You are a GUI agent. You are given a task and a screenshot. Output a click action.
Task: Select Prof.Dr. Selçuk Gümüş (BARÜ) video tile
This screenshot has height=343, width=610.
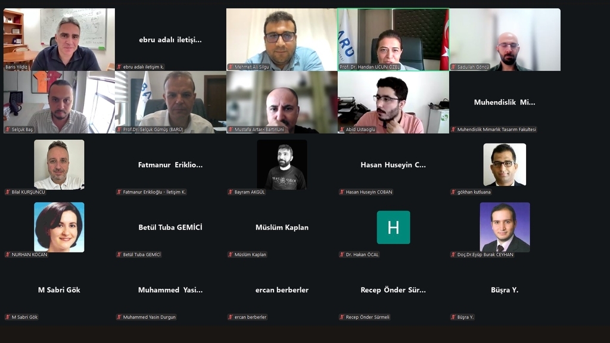[170, 102]
